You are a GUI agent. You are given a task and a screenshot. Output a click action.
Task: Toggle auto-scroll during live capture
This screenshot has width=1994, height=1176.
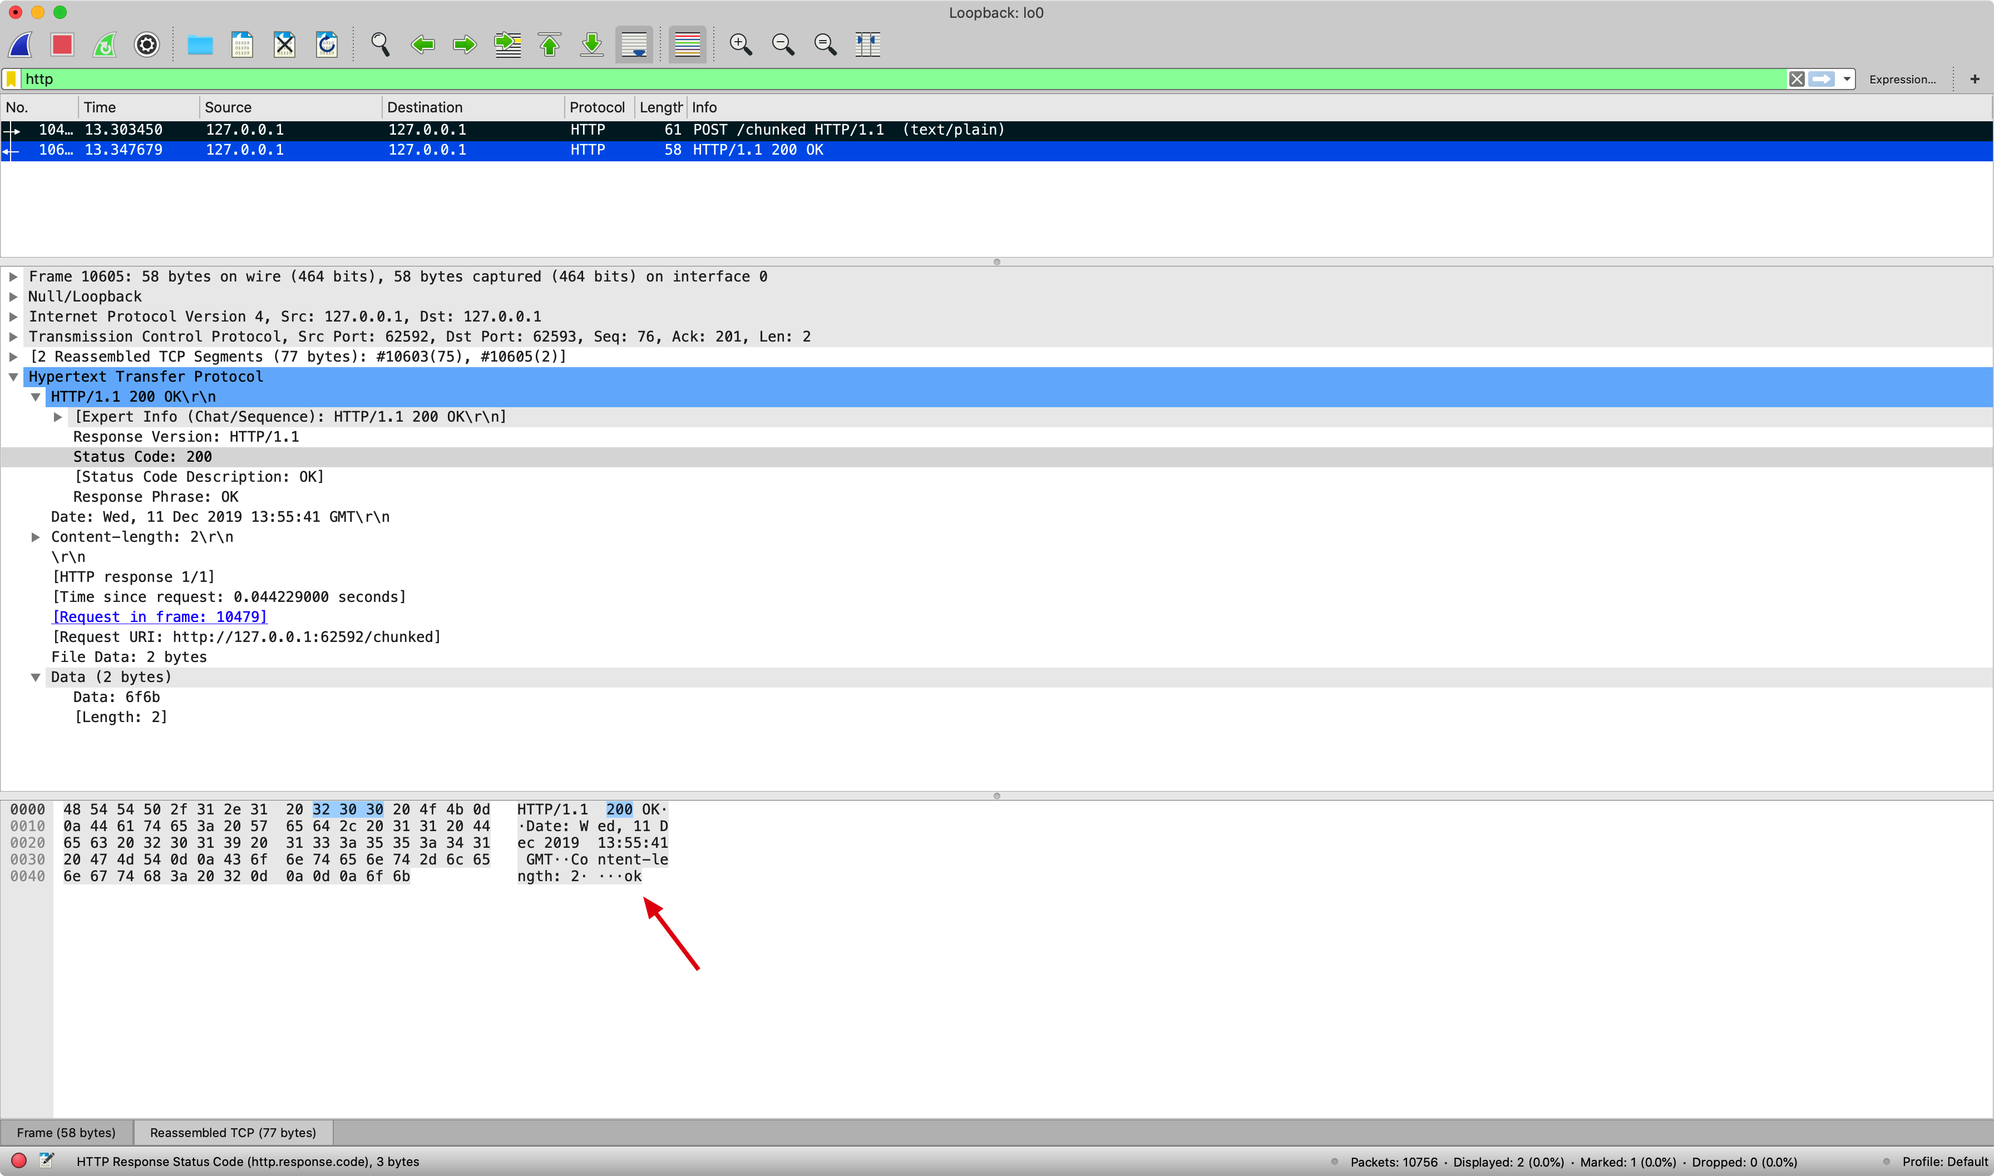tap(634, 45)
